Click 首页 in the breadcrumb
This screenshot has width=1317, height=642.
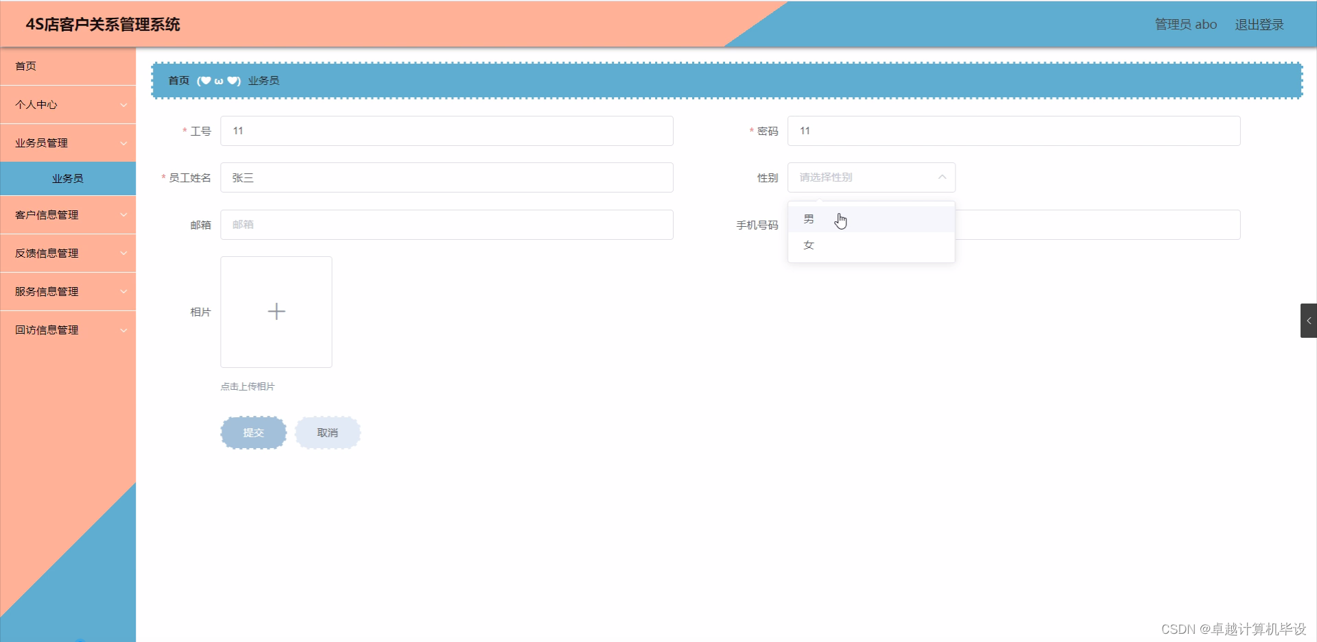coord(178,81)
